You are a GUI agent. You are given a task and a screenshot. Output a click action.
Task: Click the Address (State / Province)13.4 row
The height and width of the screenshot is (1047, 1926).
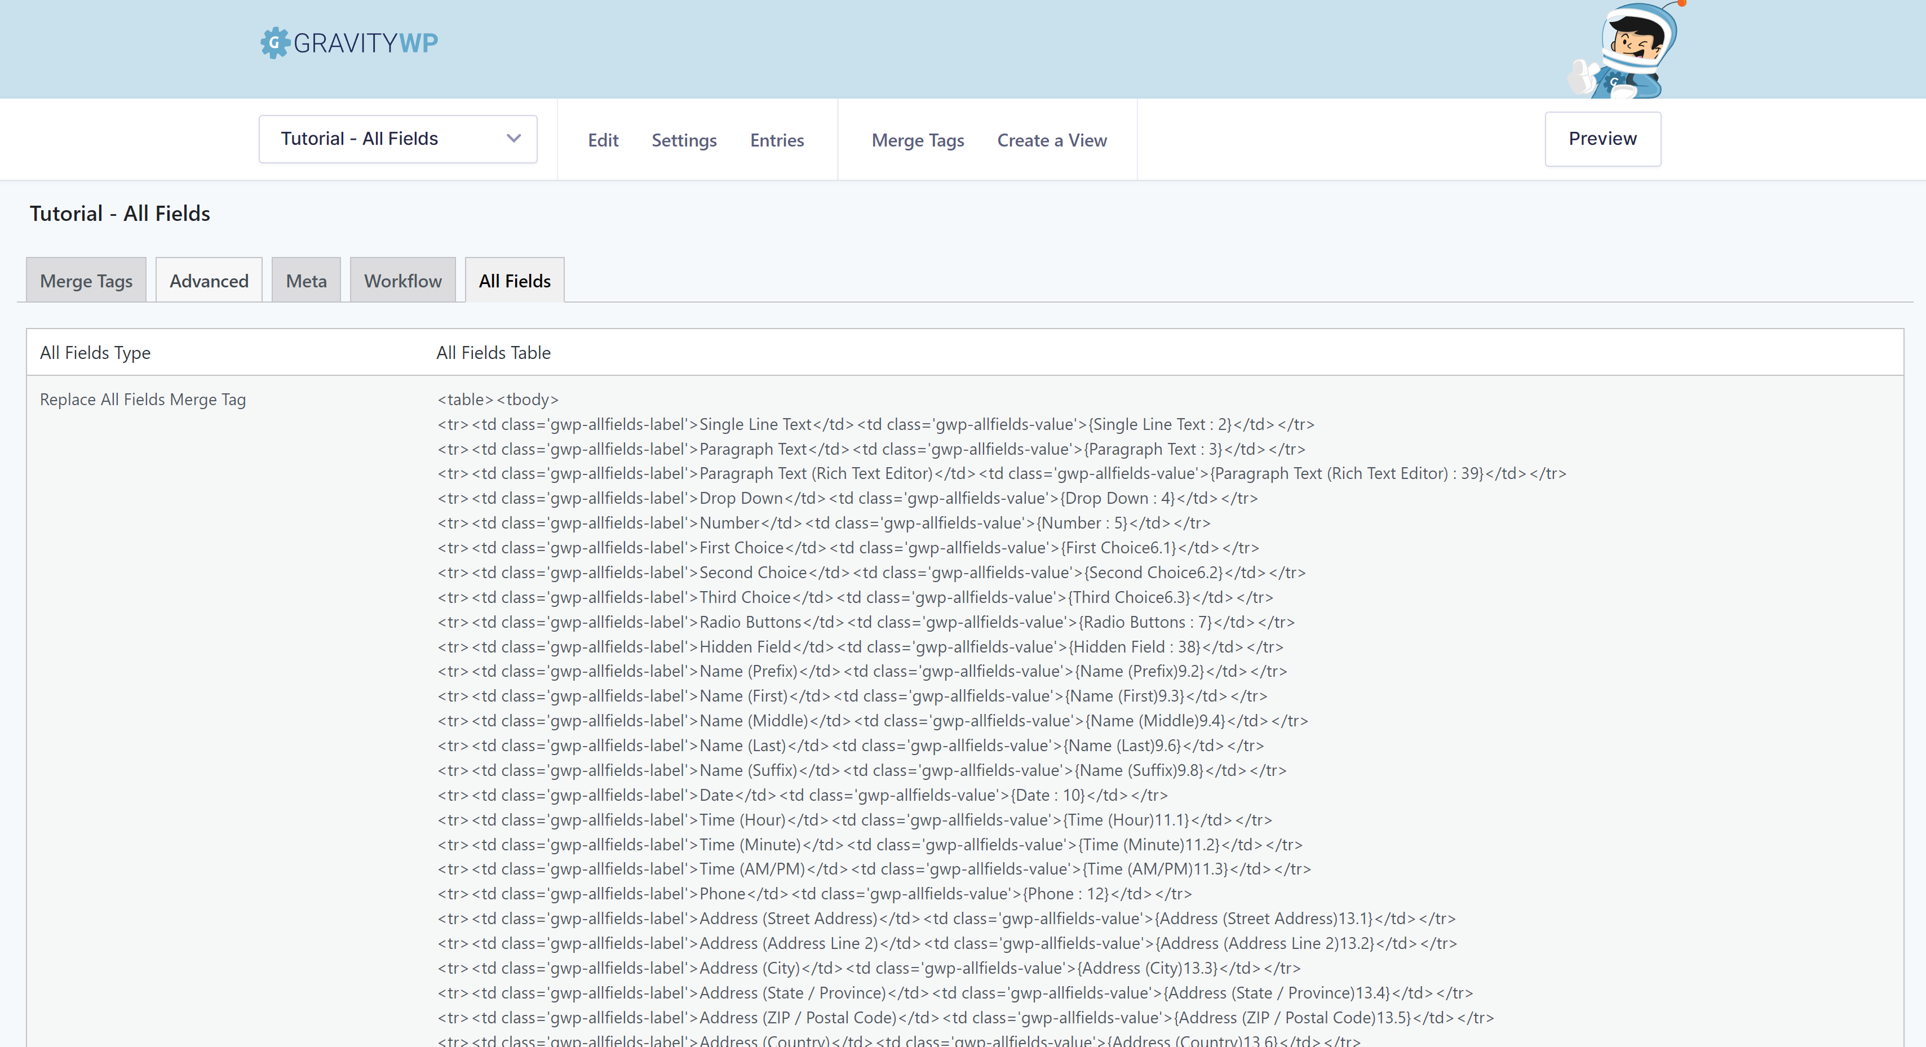pyautogui.click(x=955, y=993)
